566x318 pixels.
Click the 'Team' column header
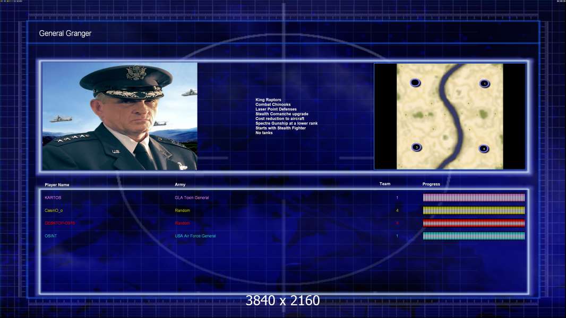tap(385, 184)
